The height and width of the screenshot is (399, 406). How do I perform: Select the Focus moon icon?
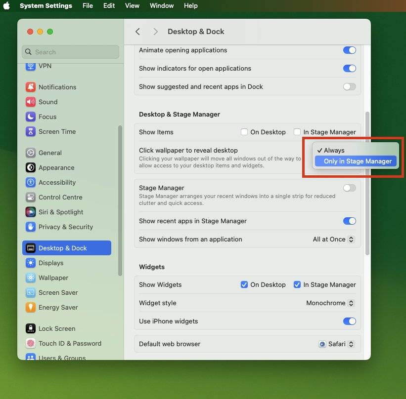pos(31,117)
